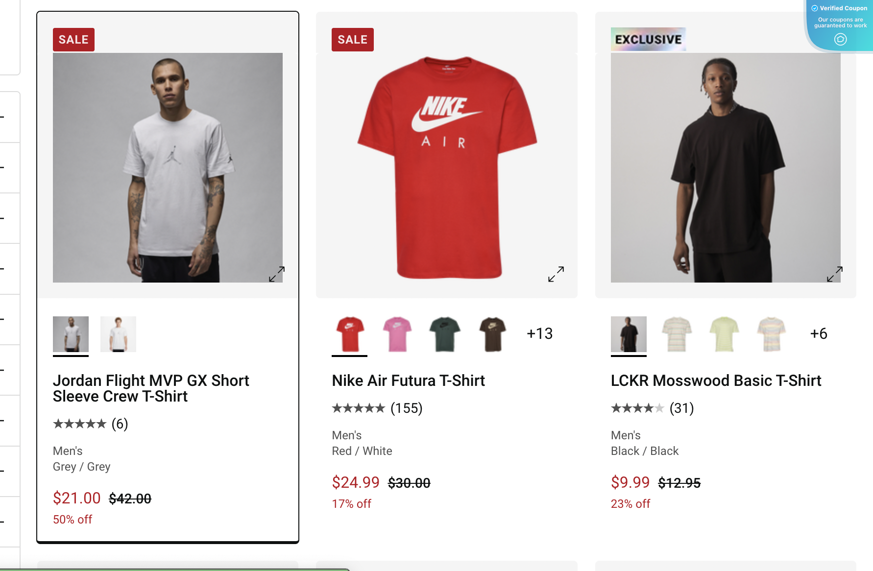Image resolution: width=873 pixels, height=571 pixels.
Task: Expand the +13 extra colorways for Nike Air Futura
Action: 539,333
